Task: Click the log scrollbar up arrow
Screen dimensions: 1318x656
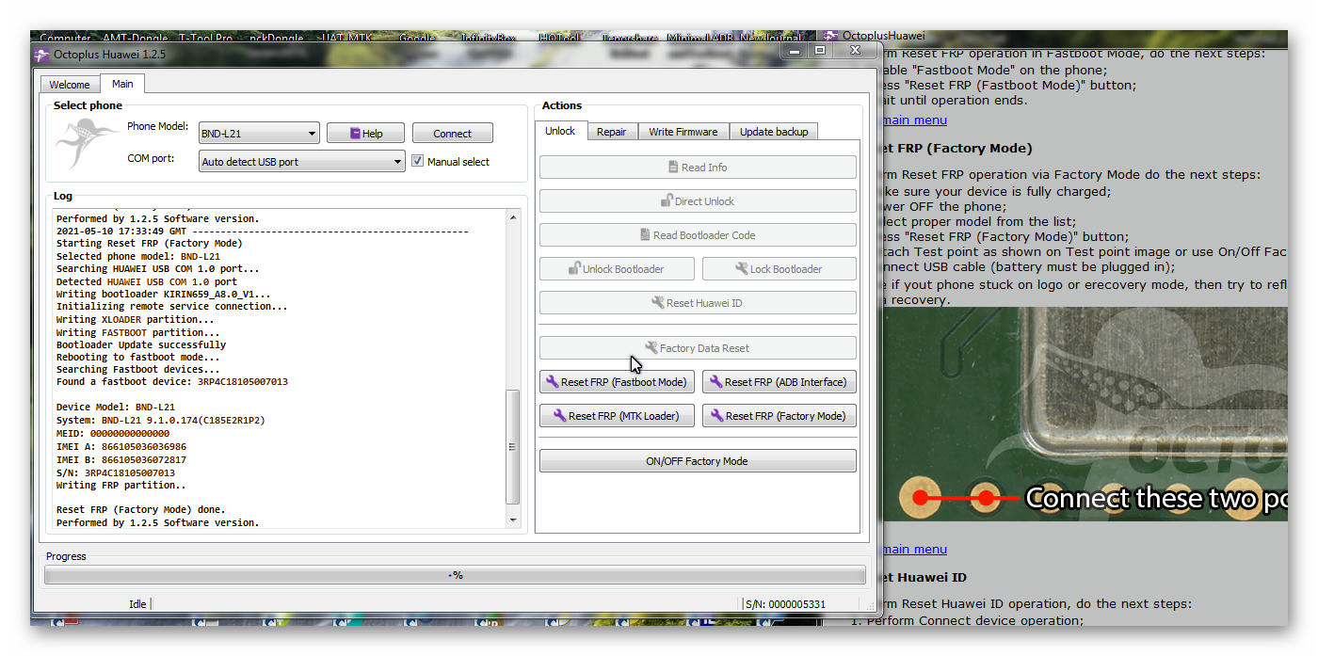Action: pyautogui.click(x=513, y=217)
